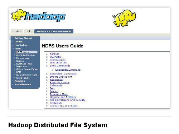Click the bullet icon beside Related Documentation
Screen dimensions: 179x134
click(47, 106)
